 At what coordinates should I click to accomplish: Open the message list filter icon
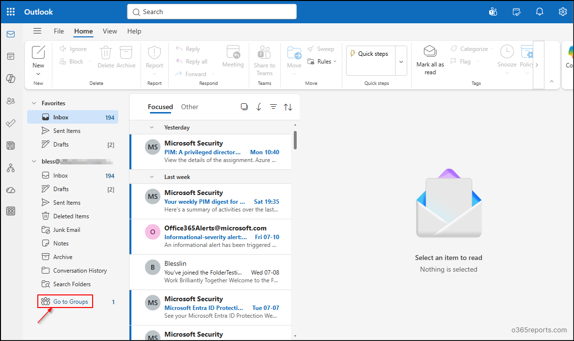pos(273,107)
